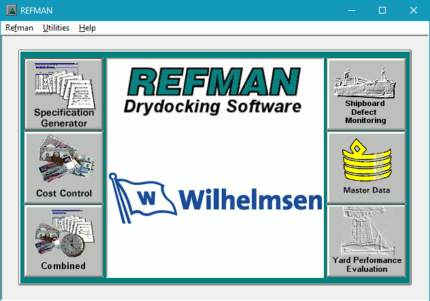Open the Help menu
This screenshot has height=301, width=430.
[x=87, y=28]
